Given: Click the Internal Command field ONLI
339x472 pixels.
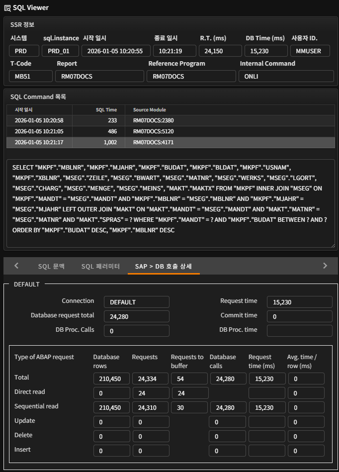Looking at the screenshot, I should [x=286, y=76].
